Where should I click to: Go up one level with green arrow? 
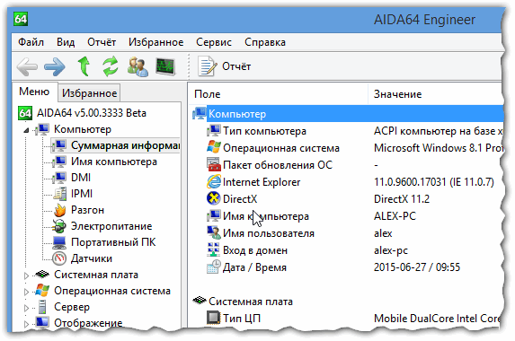(84, 66)
